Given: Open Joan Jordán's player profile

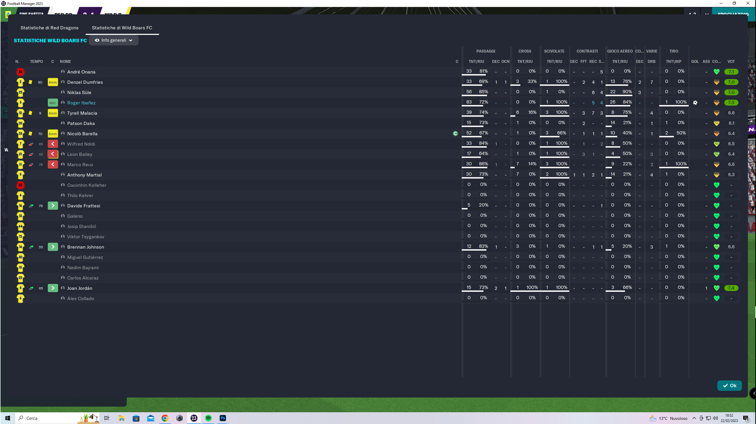Looking at the screenshot, I should [79, 288].
